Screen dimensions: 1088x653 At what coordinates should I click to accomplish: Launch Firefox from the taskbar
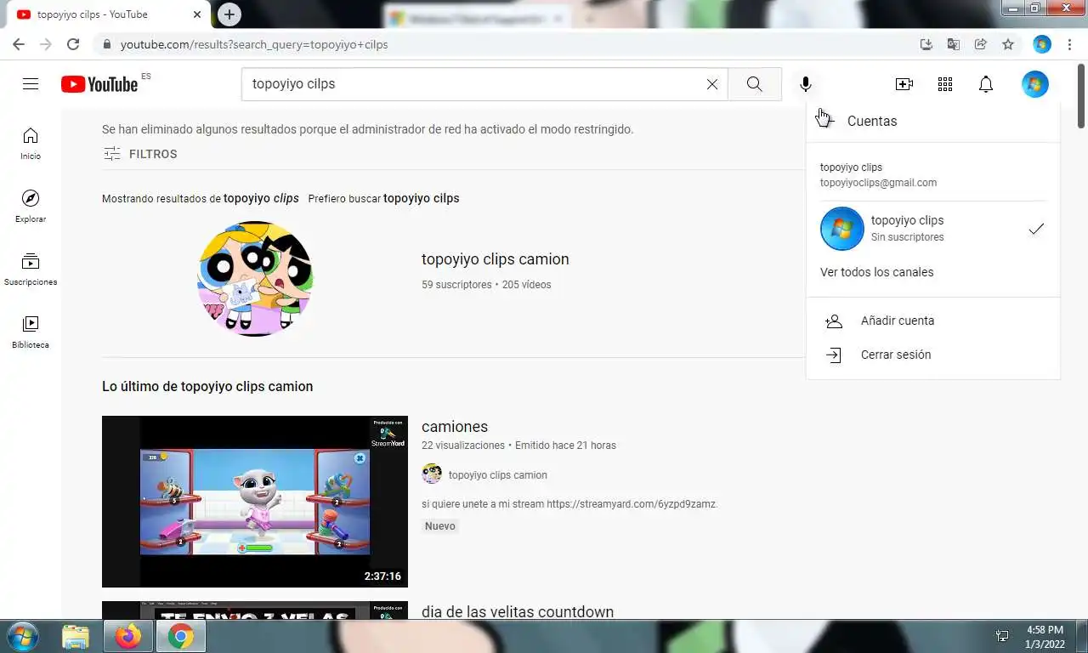(128, 636)
